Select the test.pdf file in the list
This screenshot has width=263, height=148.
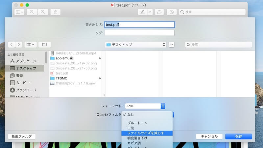tap(76, 73)
